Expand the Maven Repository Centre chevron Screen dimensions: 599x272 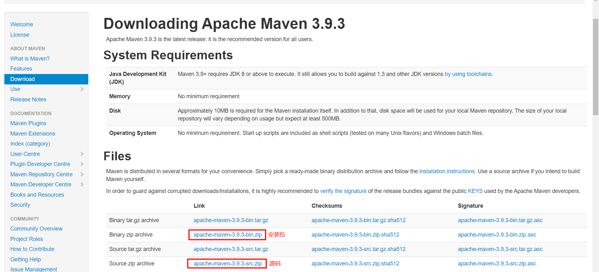pyautogui.click(x=82, y=174)
